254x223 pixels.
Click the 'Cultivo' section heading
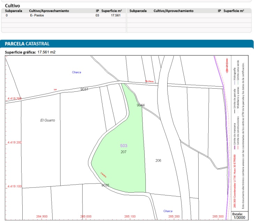(x=12, y=6)
